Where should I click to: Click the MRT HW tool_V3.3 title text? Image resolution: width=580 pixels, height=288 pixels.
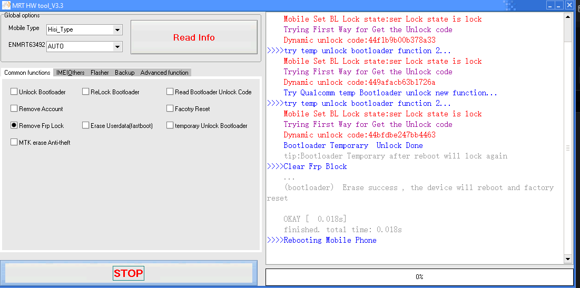tap(38, 6)
